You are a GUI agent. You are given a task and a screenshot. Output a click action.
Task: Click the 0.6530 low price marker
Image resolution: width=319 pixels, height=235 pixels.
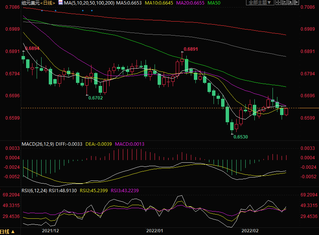[241, 137]
